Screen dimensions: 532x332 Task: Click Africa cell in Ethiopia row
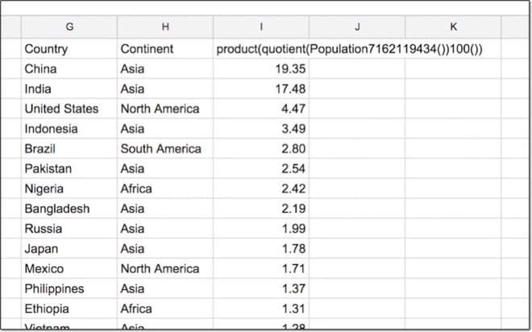pos(165,309)
